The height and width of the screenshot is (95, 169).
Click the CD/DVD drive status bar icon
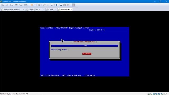pos(151,94)
